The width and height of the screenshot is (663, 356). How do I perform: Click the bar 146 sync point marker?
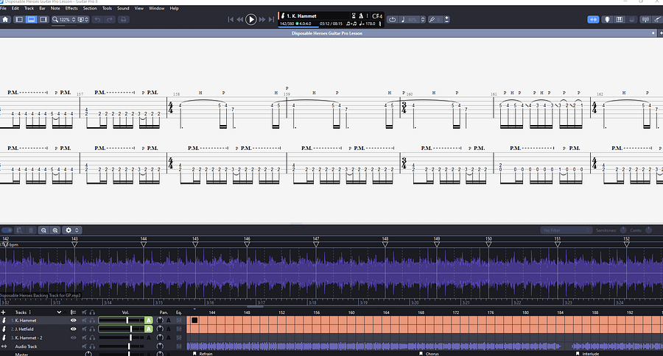pos(247,244)
